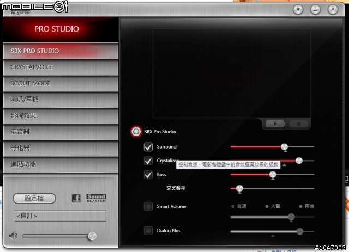Click the <自訂> profile name field
This screenshot has height=252, width=349.
pos(60,216)
